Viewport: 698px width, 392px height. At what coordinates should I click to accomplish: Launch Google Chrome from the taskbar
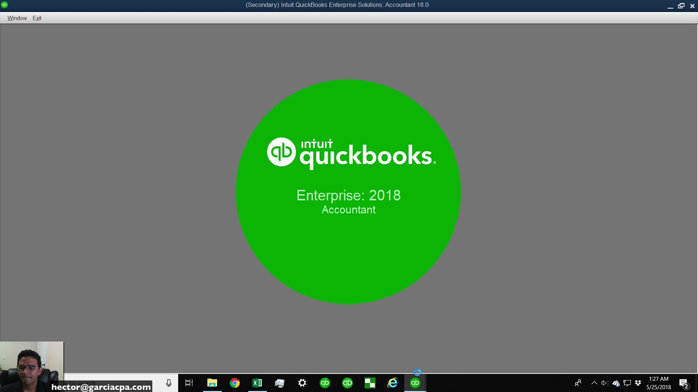point(234,383)
